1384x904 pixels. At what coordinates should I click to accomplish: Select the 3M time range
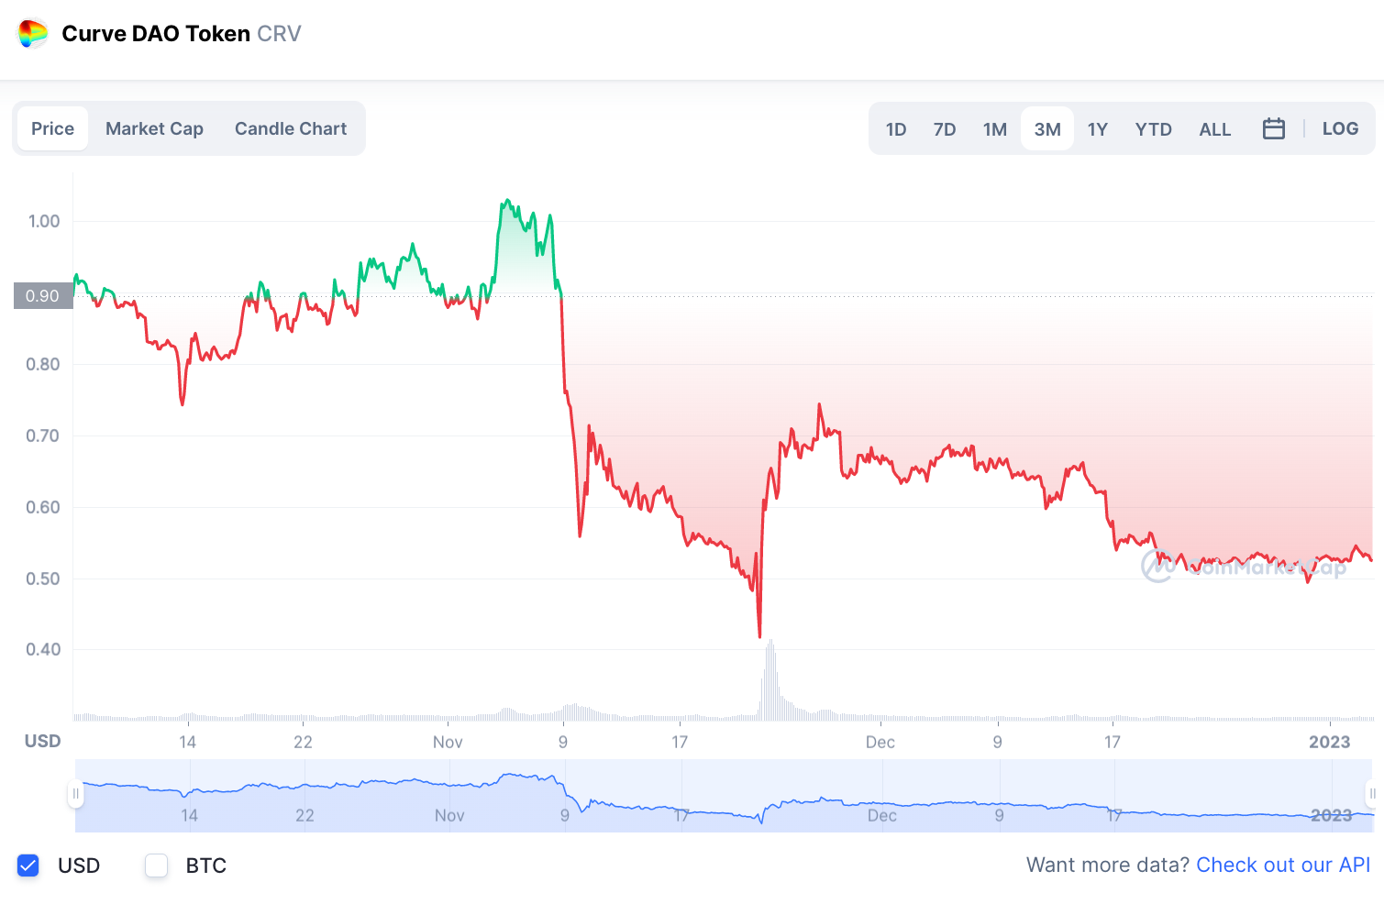(x=1047, y=129)
